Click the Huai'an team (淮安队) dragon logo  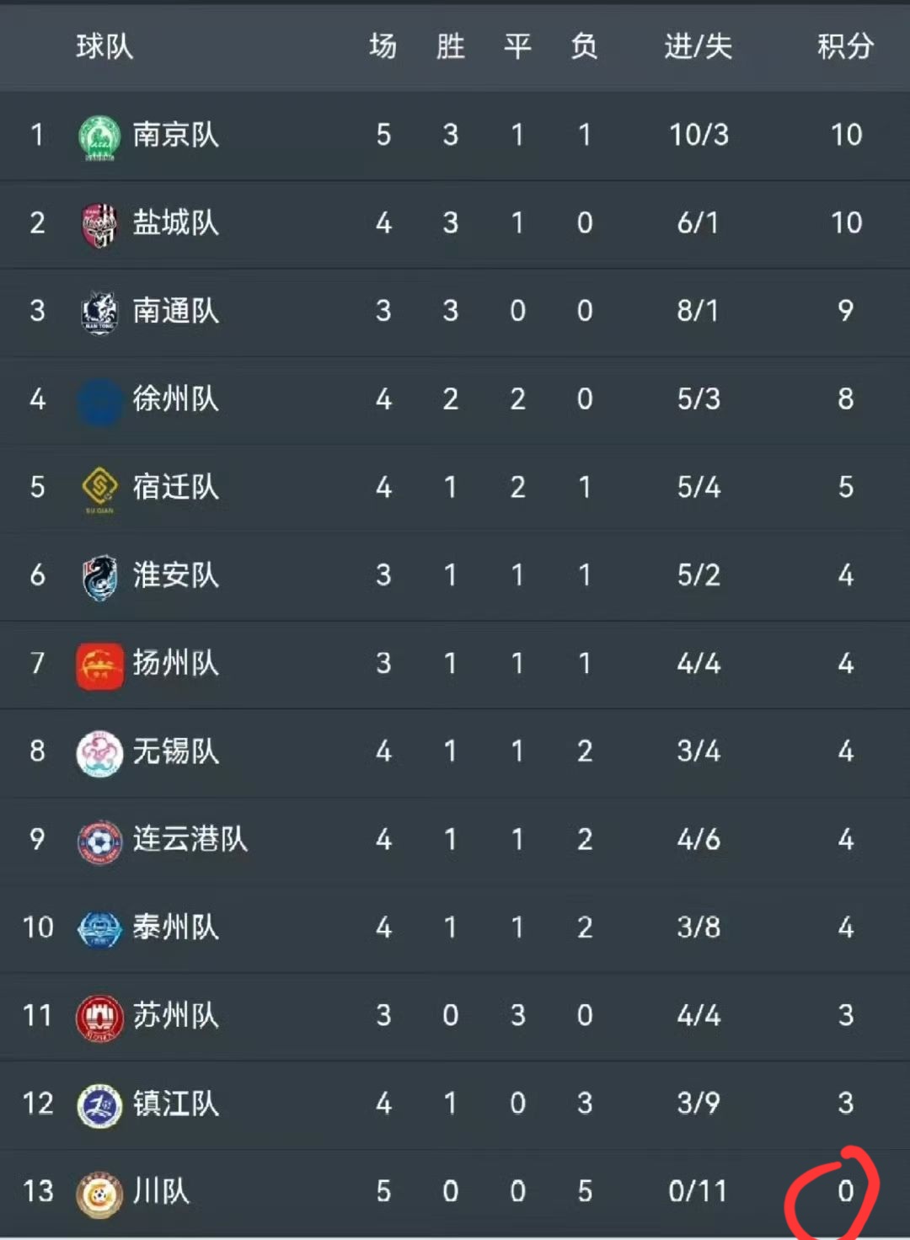click(99, 576)
